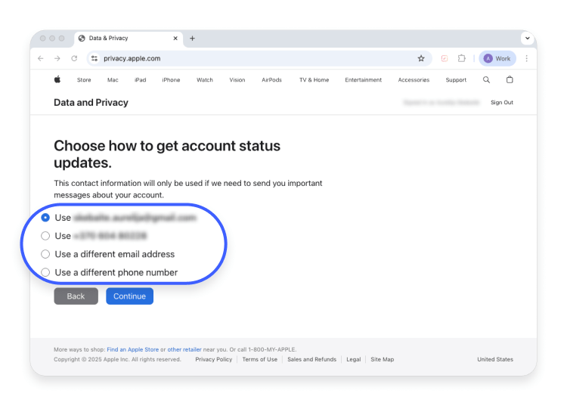Open the Watch menu item
The height and width of the screenshot is (406, 567).
[x=205, y=80]
